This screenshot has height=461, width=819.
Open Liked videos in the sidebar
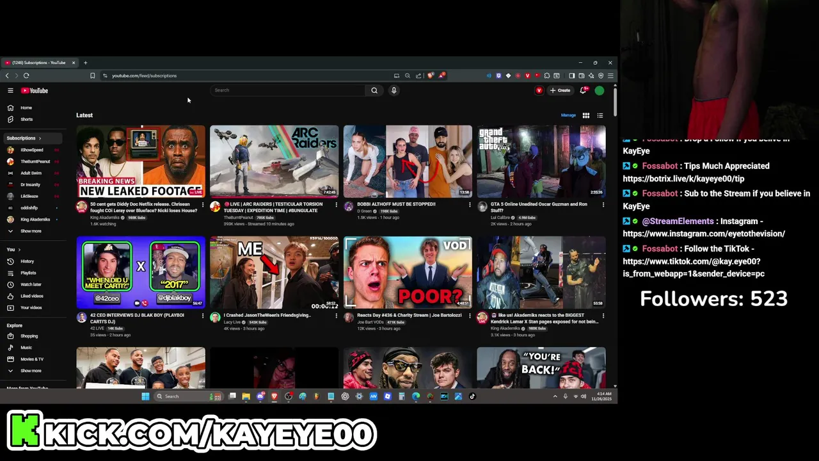pos(33,296)
